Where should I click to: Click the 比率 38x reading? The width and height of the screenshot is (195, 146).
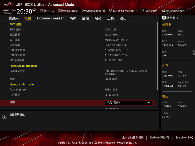[164, 55]
